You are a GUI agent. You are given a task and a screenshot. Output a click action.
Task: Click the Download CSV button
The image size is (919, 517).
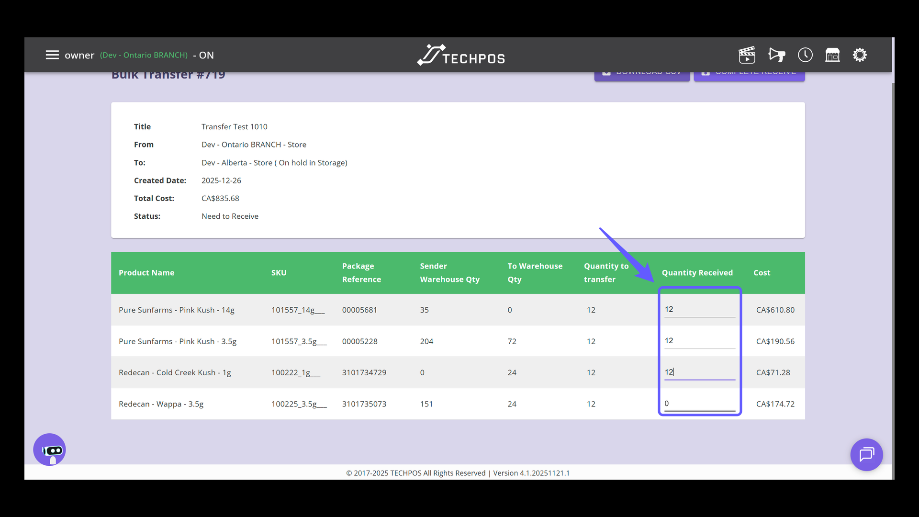pos(642,76)
